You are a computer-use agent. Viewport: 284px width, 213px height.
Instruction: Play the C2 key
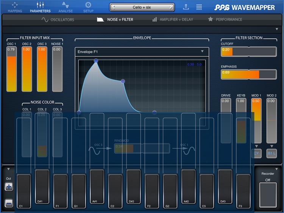(x=115, y=191)
